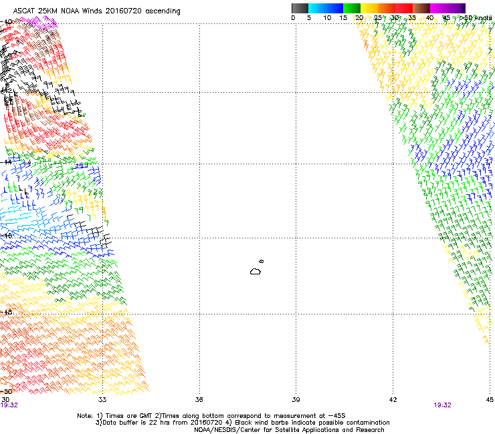Click the 19:32 timestamp under longitude 30
The height and width of the screenshot is (434, 495).
click(9, 405)
